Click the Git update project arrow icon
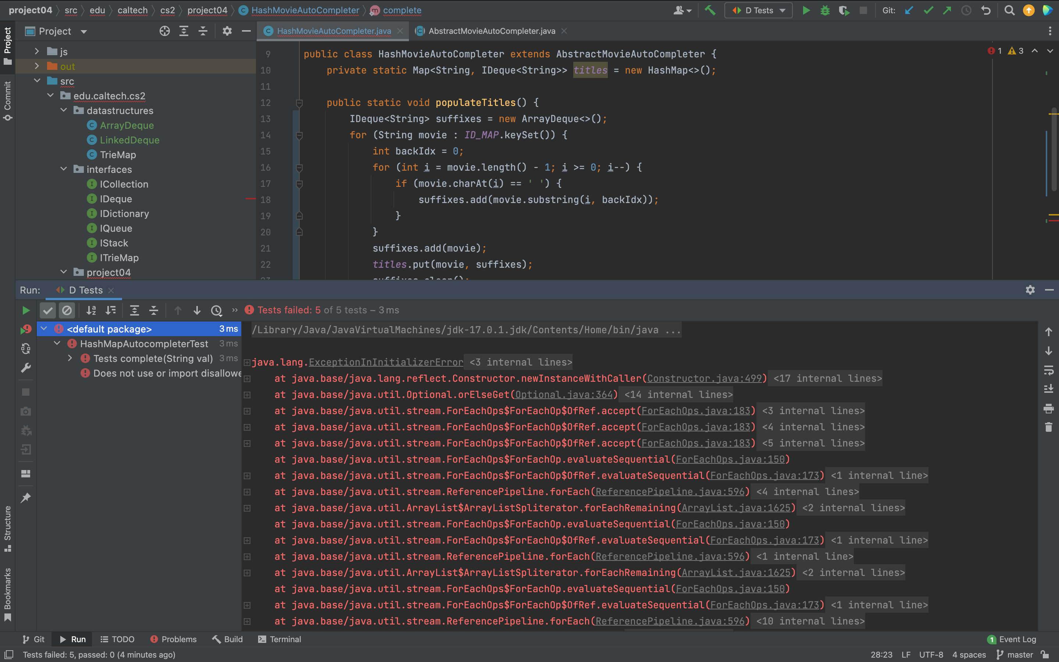This screenshot has height=662, width=1059. 909,10
